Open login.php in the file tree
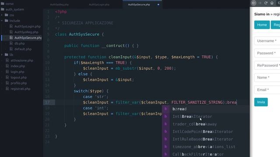This screenshot has height=157, width=280. [17, 72]
